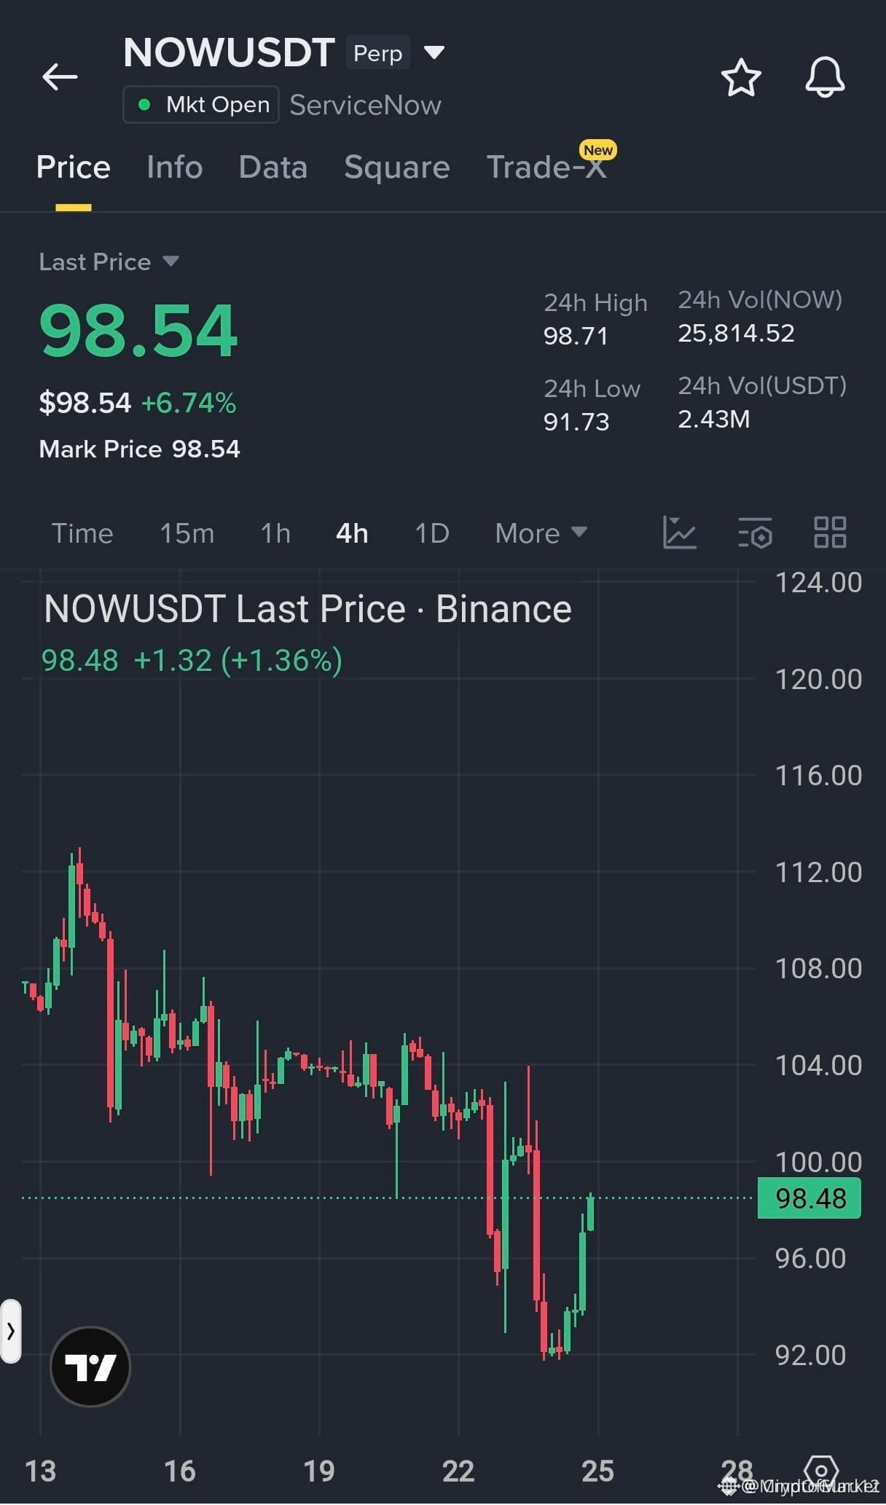Select the 4h chart interval
886x1505 pixels.
click(x=352, y=533)
